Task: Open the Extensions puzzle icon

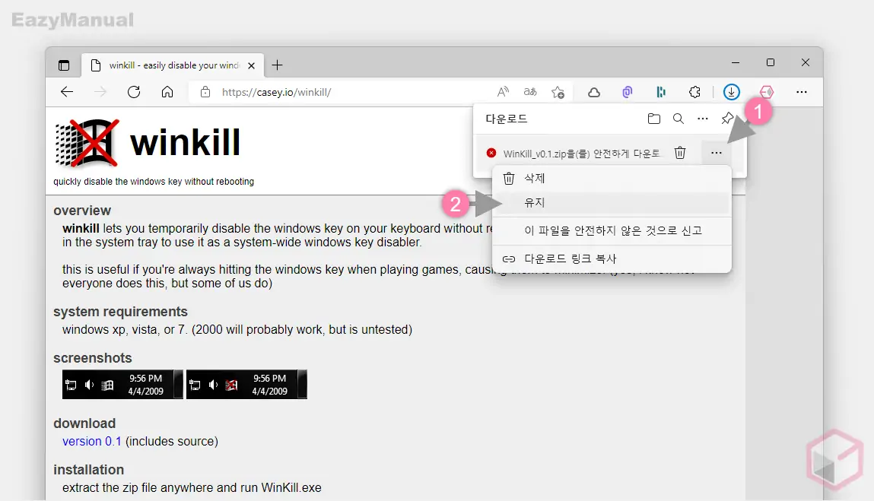Action: click(694, 92)
